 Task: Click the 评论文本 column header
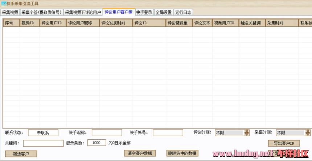pos(202,23)
